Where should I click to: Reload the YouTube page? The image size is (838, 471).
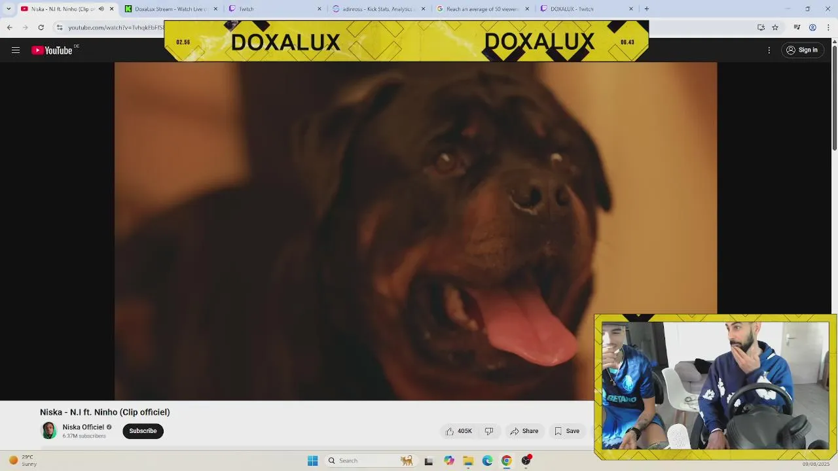pos(41,27)
